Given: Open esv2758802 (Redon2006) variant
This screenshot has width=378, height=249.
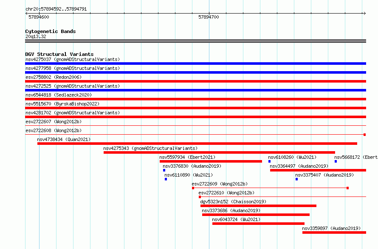Looking at the screenshot, I should point(54,77).
